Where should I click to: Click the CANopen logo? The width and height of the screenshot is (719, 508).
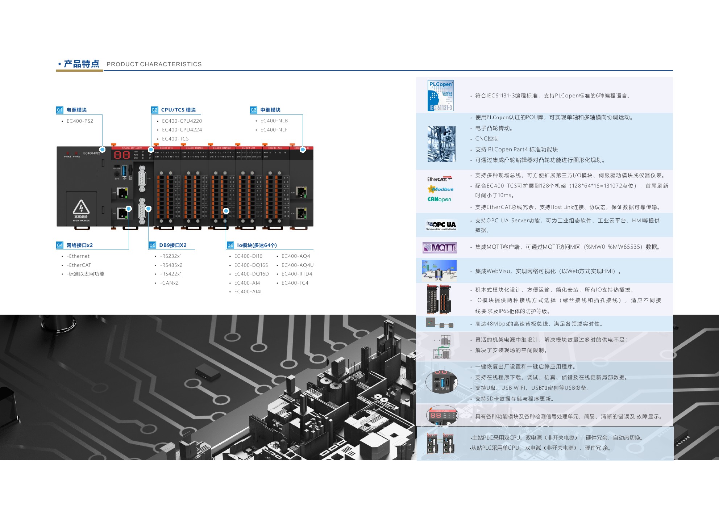[439, 199]
